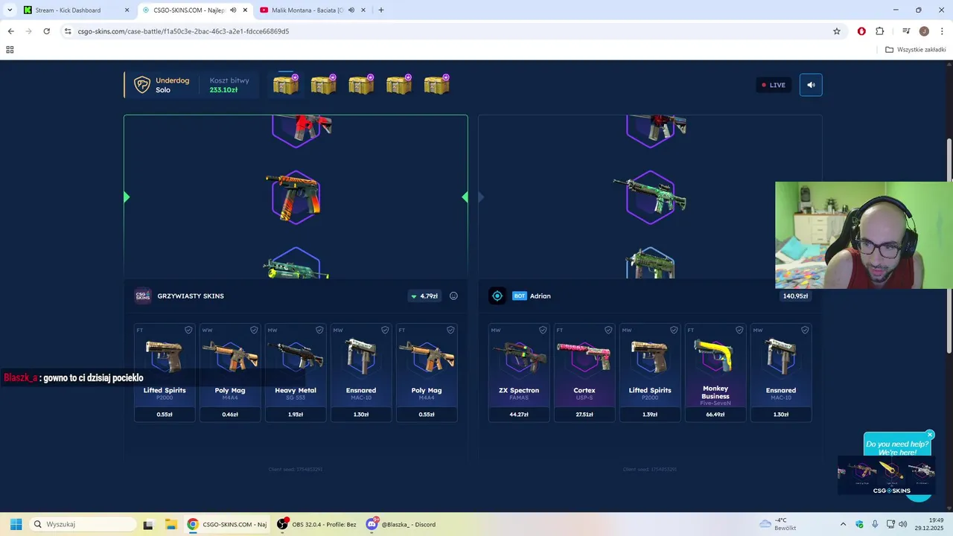
Task: Click bot Adrian's avatar icon
Action: click(x=497, y=296)
